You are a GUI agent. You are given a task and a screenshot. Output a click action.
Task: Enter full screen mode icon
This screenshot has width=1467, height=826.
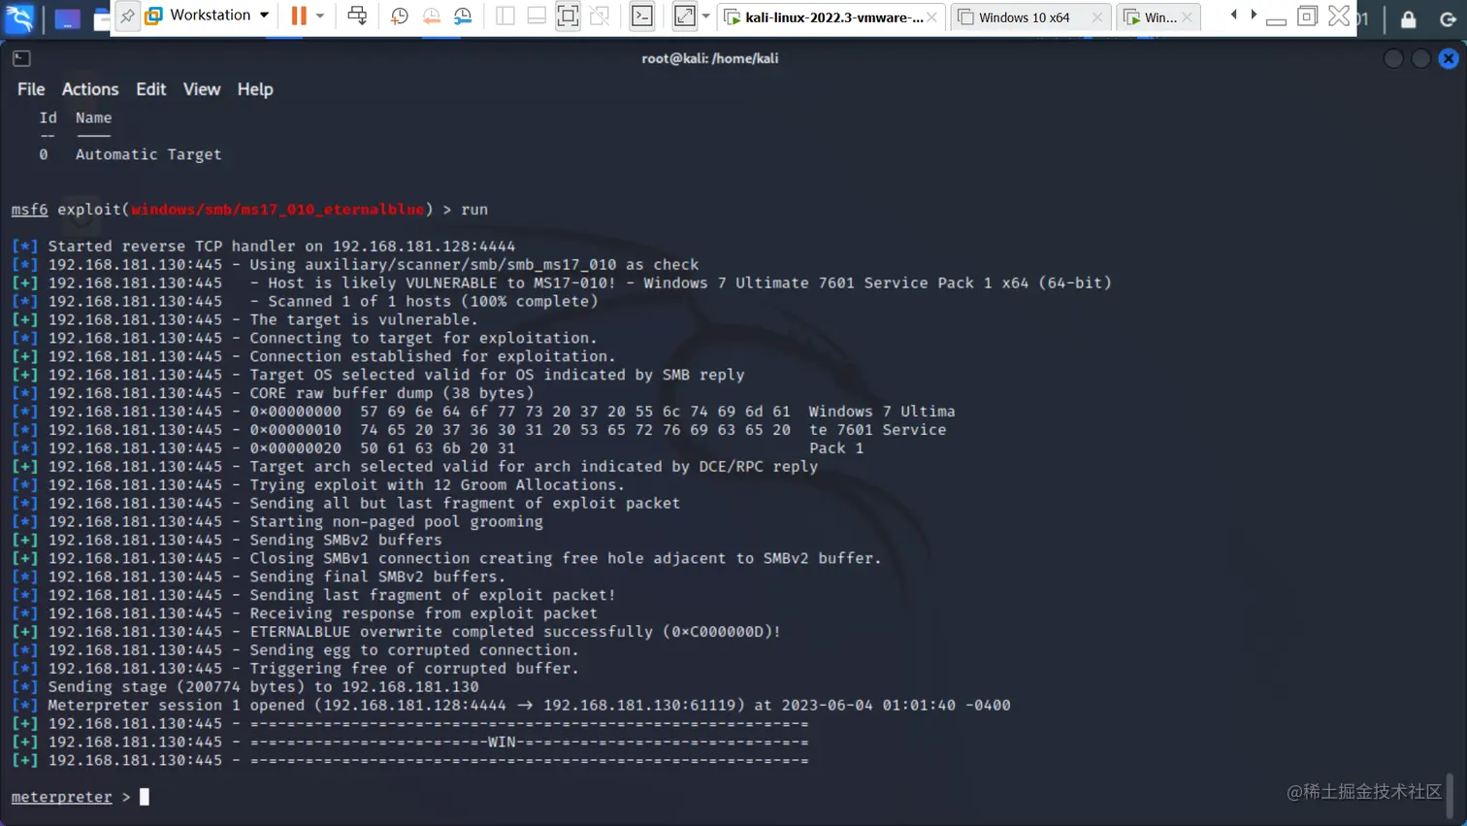click(x=568, y=16)
